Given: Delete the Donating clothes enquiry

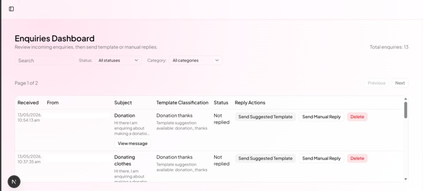Looking at the screenshot, I should coord(357,159).
